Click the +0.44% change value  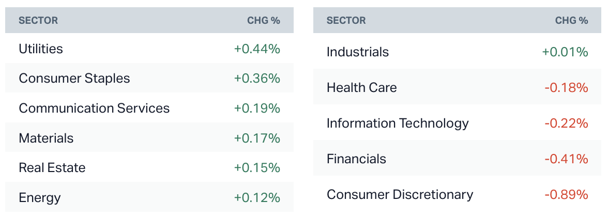point(257,49)
